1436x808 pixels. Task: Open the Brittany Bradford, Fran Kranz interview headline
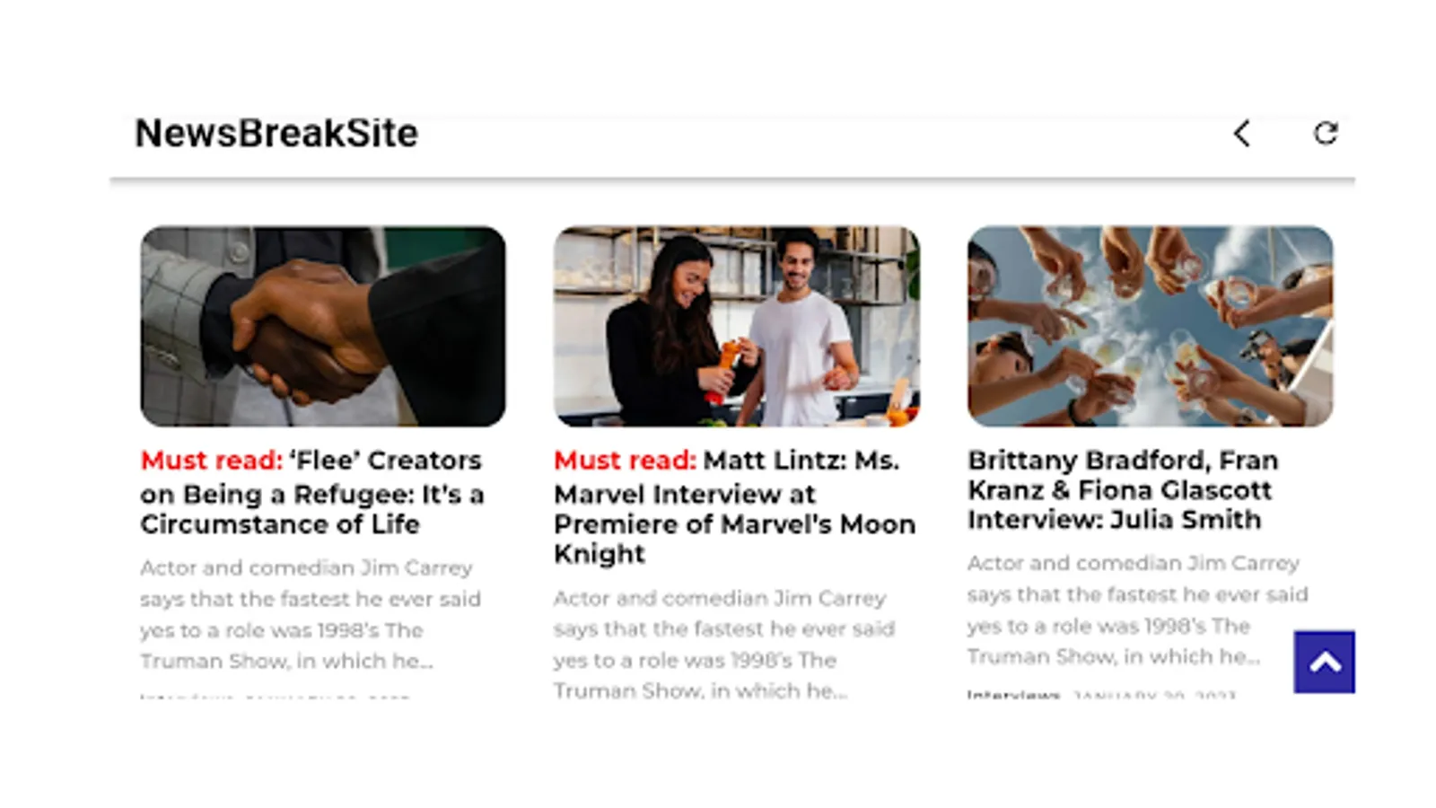(1123, 490)
